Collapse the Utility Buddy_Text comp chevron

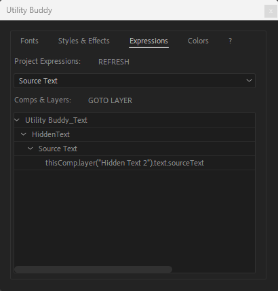[17, 120]
